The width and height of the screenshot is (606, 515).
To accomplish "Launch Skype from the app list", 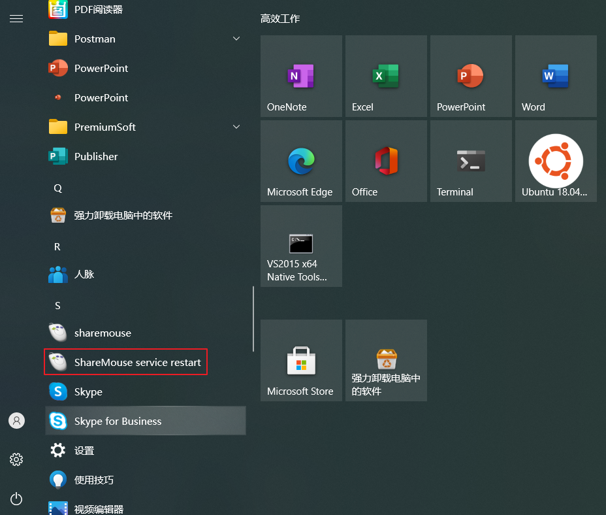I will [x=146, y=391].
